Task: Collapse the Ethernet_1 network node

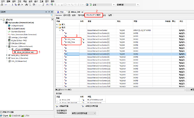Action: click(x=7, y=46)
